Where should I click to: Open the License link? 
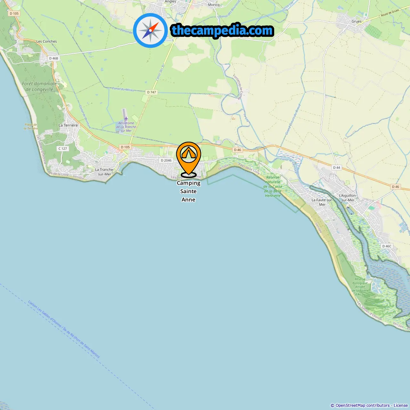coord(401,405)
